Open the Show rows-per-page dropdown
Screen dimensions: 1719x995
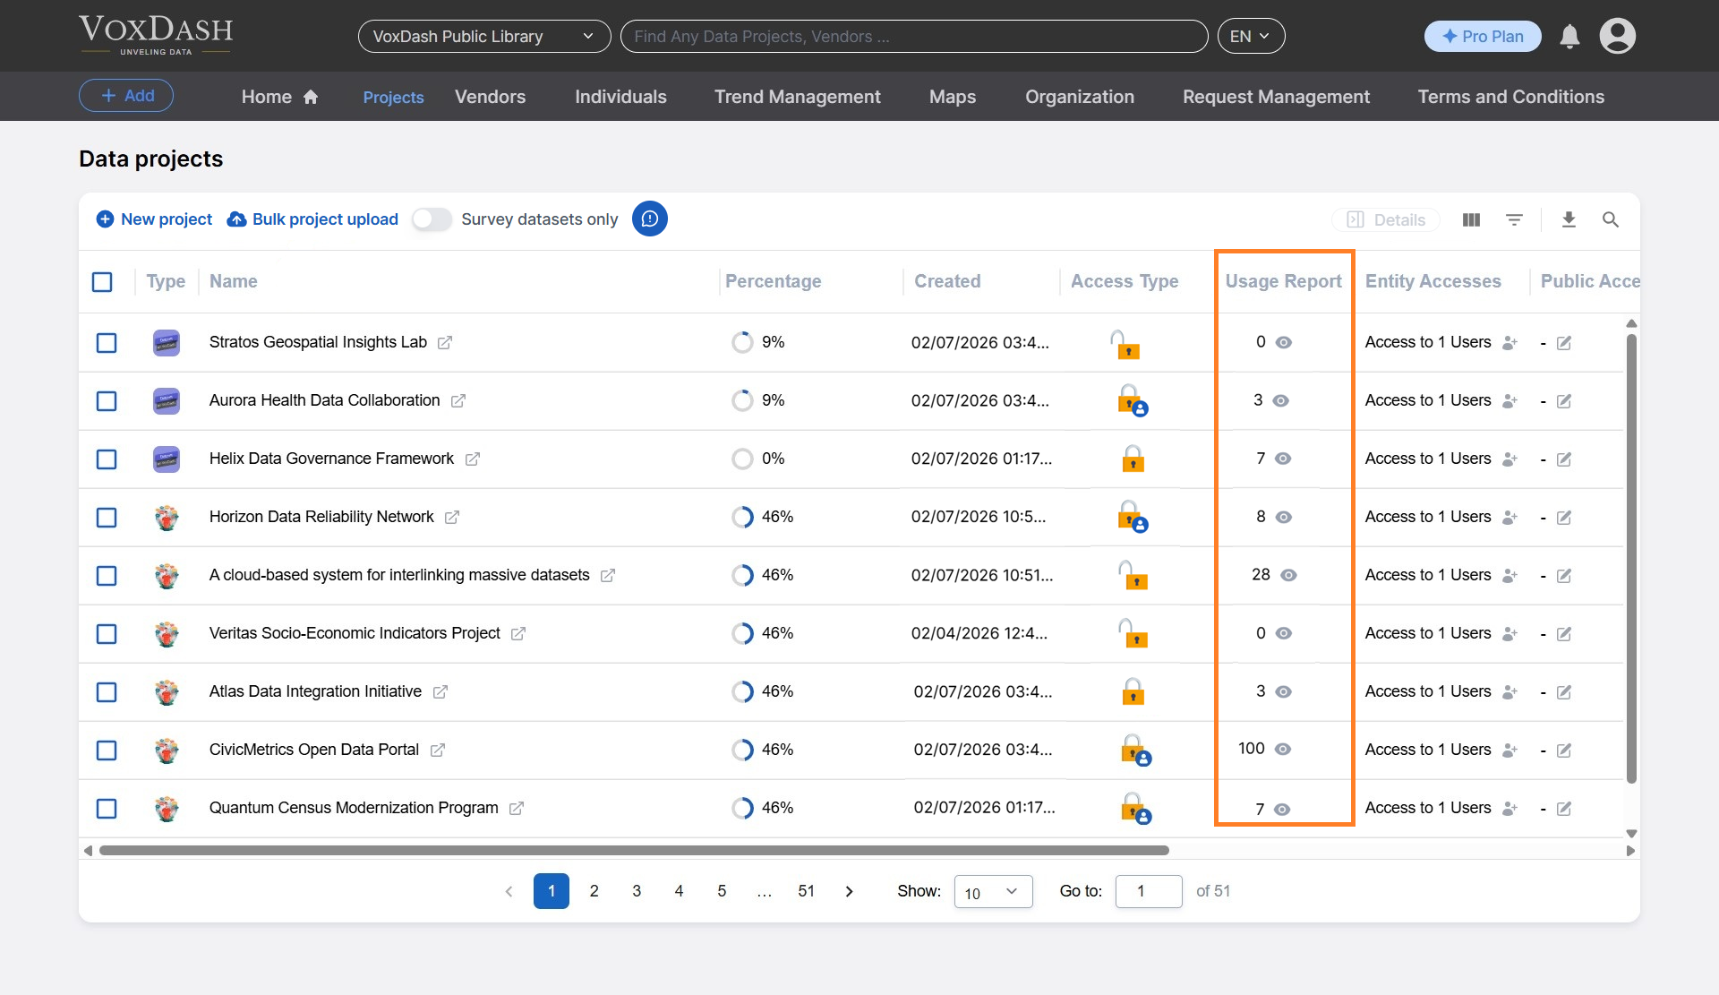pos(993,891)
